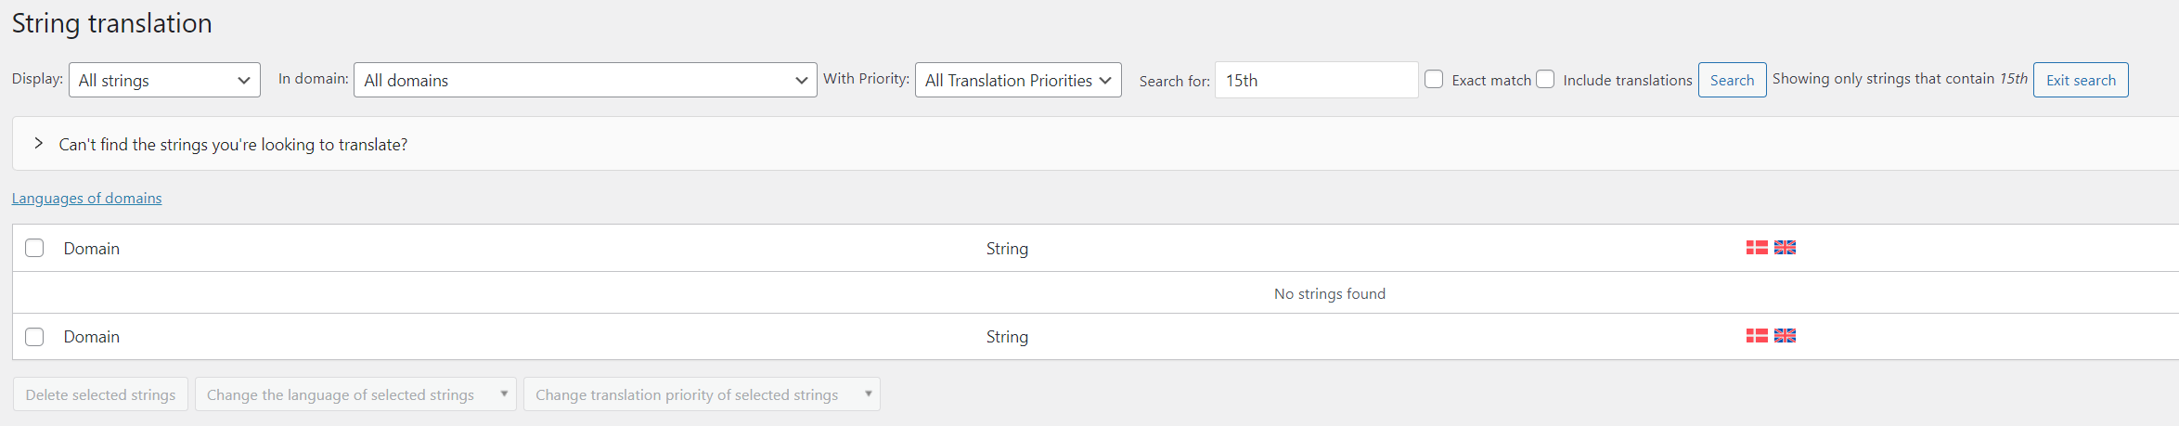Open the All domains dropdown
2179x426 pixels.
585,81
